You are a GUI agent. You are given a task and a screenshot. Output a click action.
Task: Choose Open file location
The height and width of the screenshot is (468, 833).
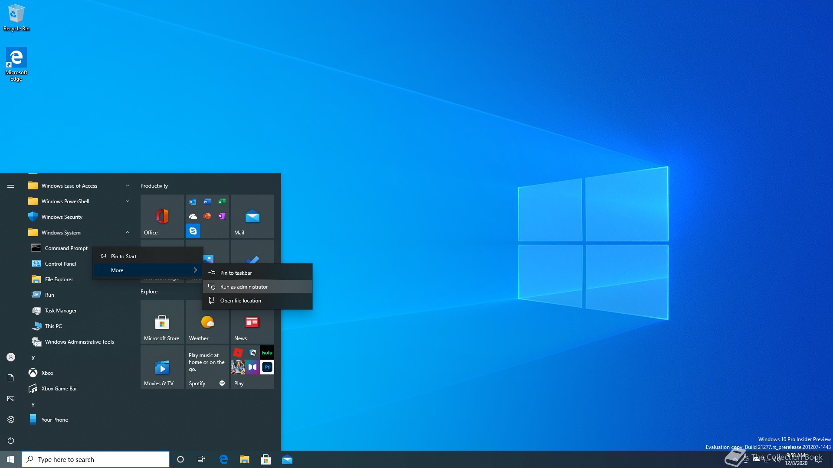[257, 300]
